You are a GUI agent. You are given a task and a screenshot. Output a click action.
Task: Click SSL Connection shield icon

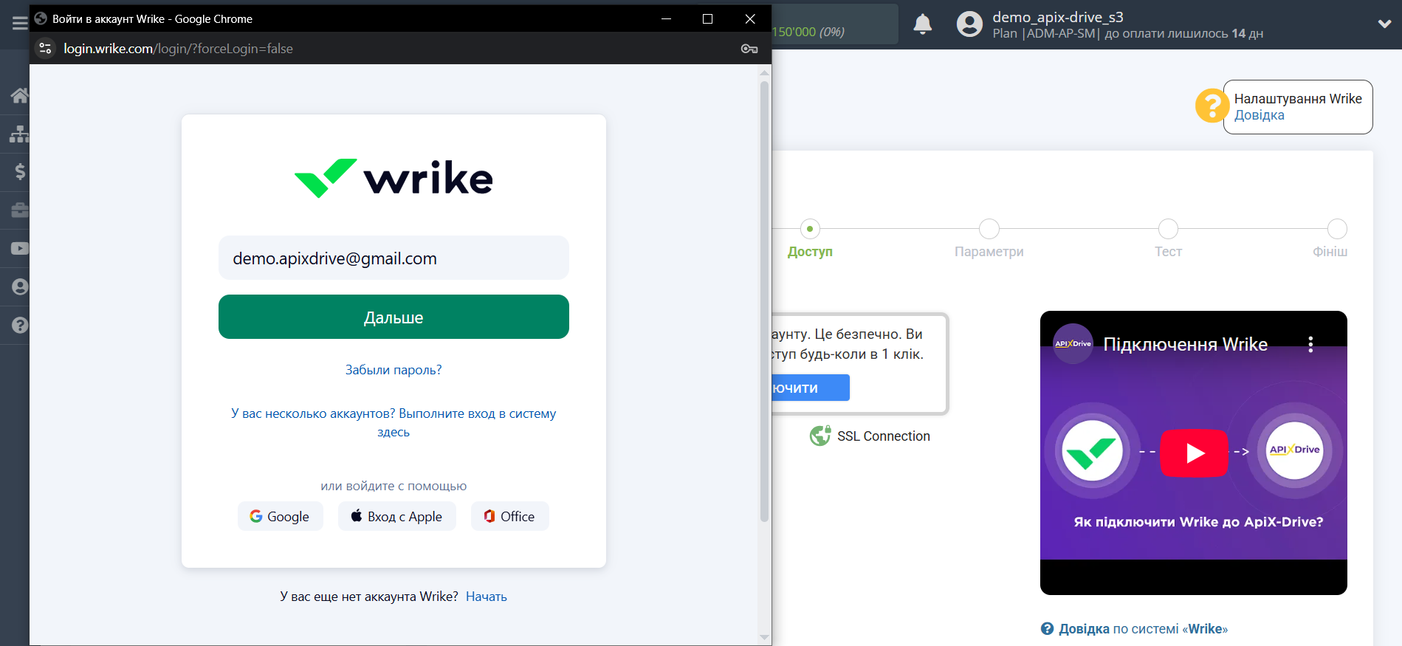coord(820,436)
